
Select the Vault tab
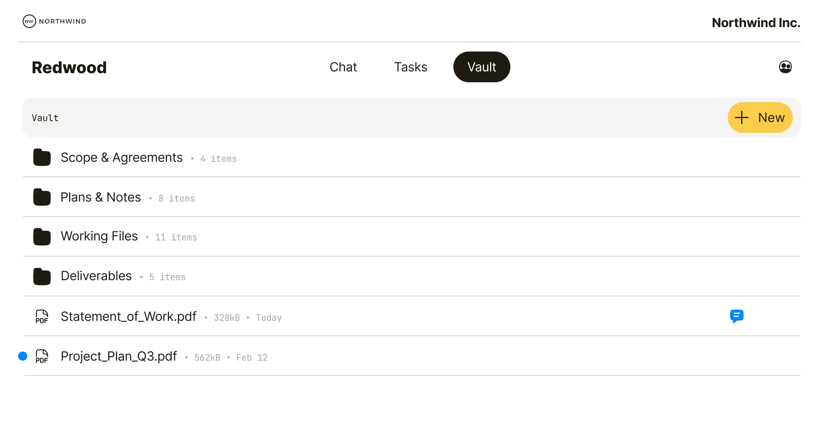tap(481, 67)
